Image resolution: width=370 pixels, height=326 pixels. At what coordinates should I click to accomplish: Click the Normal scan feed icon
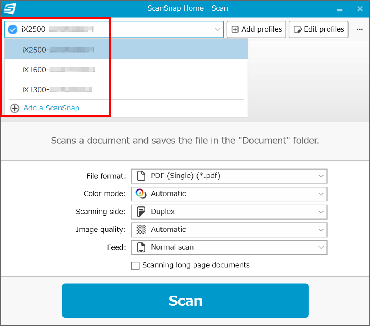(141, 247)
